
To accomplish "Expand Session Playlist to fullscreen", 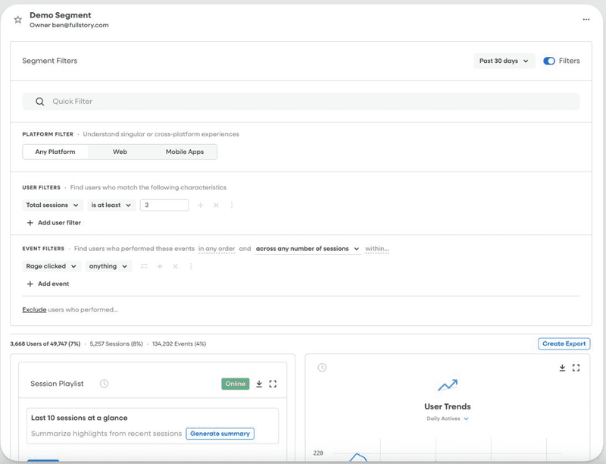I will pyautogui.click(x=273, y=384).
